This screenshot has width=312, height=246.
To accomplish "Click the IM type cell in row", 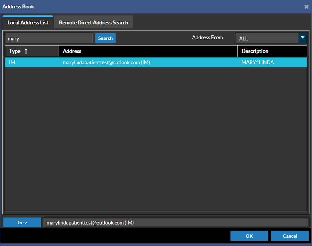I will point(12,62).
